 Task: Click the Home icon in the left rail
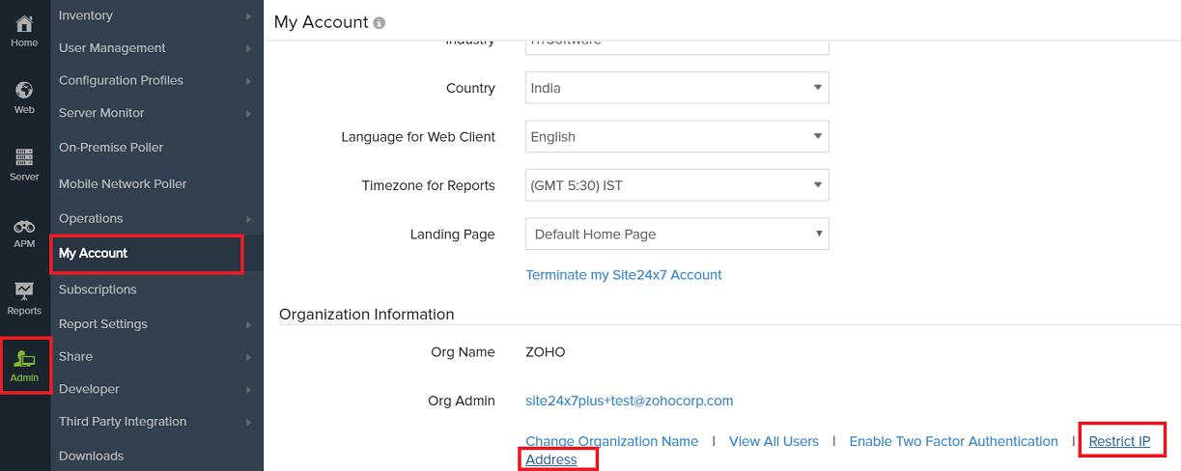pyautogui.click(x=24, y=24)
